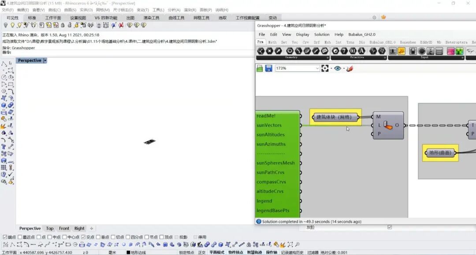The image size is (476, 255).
Task: Click the magnifier icon in Rhino bottom toolbar
Action: (297, 244)
